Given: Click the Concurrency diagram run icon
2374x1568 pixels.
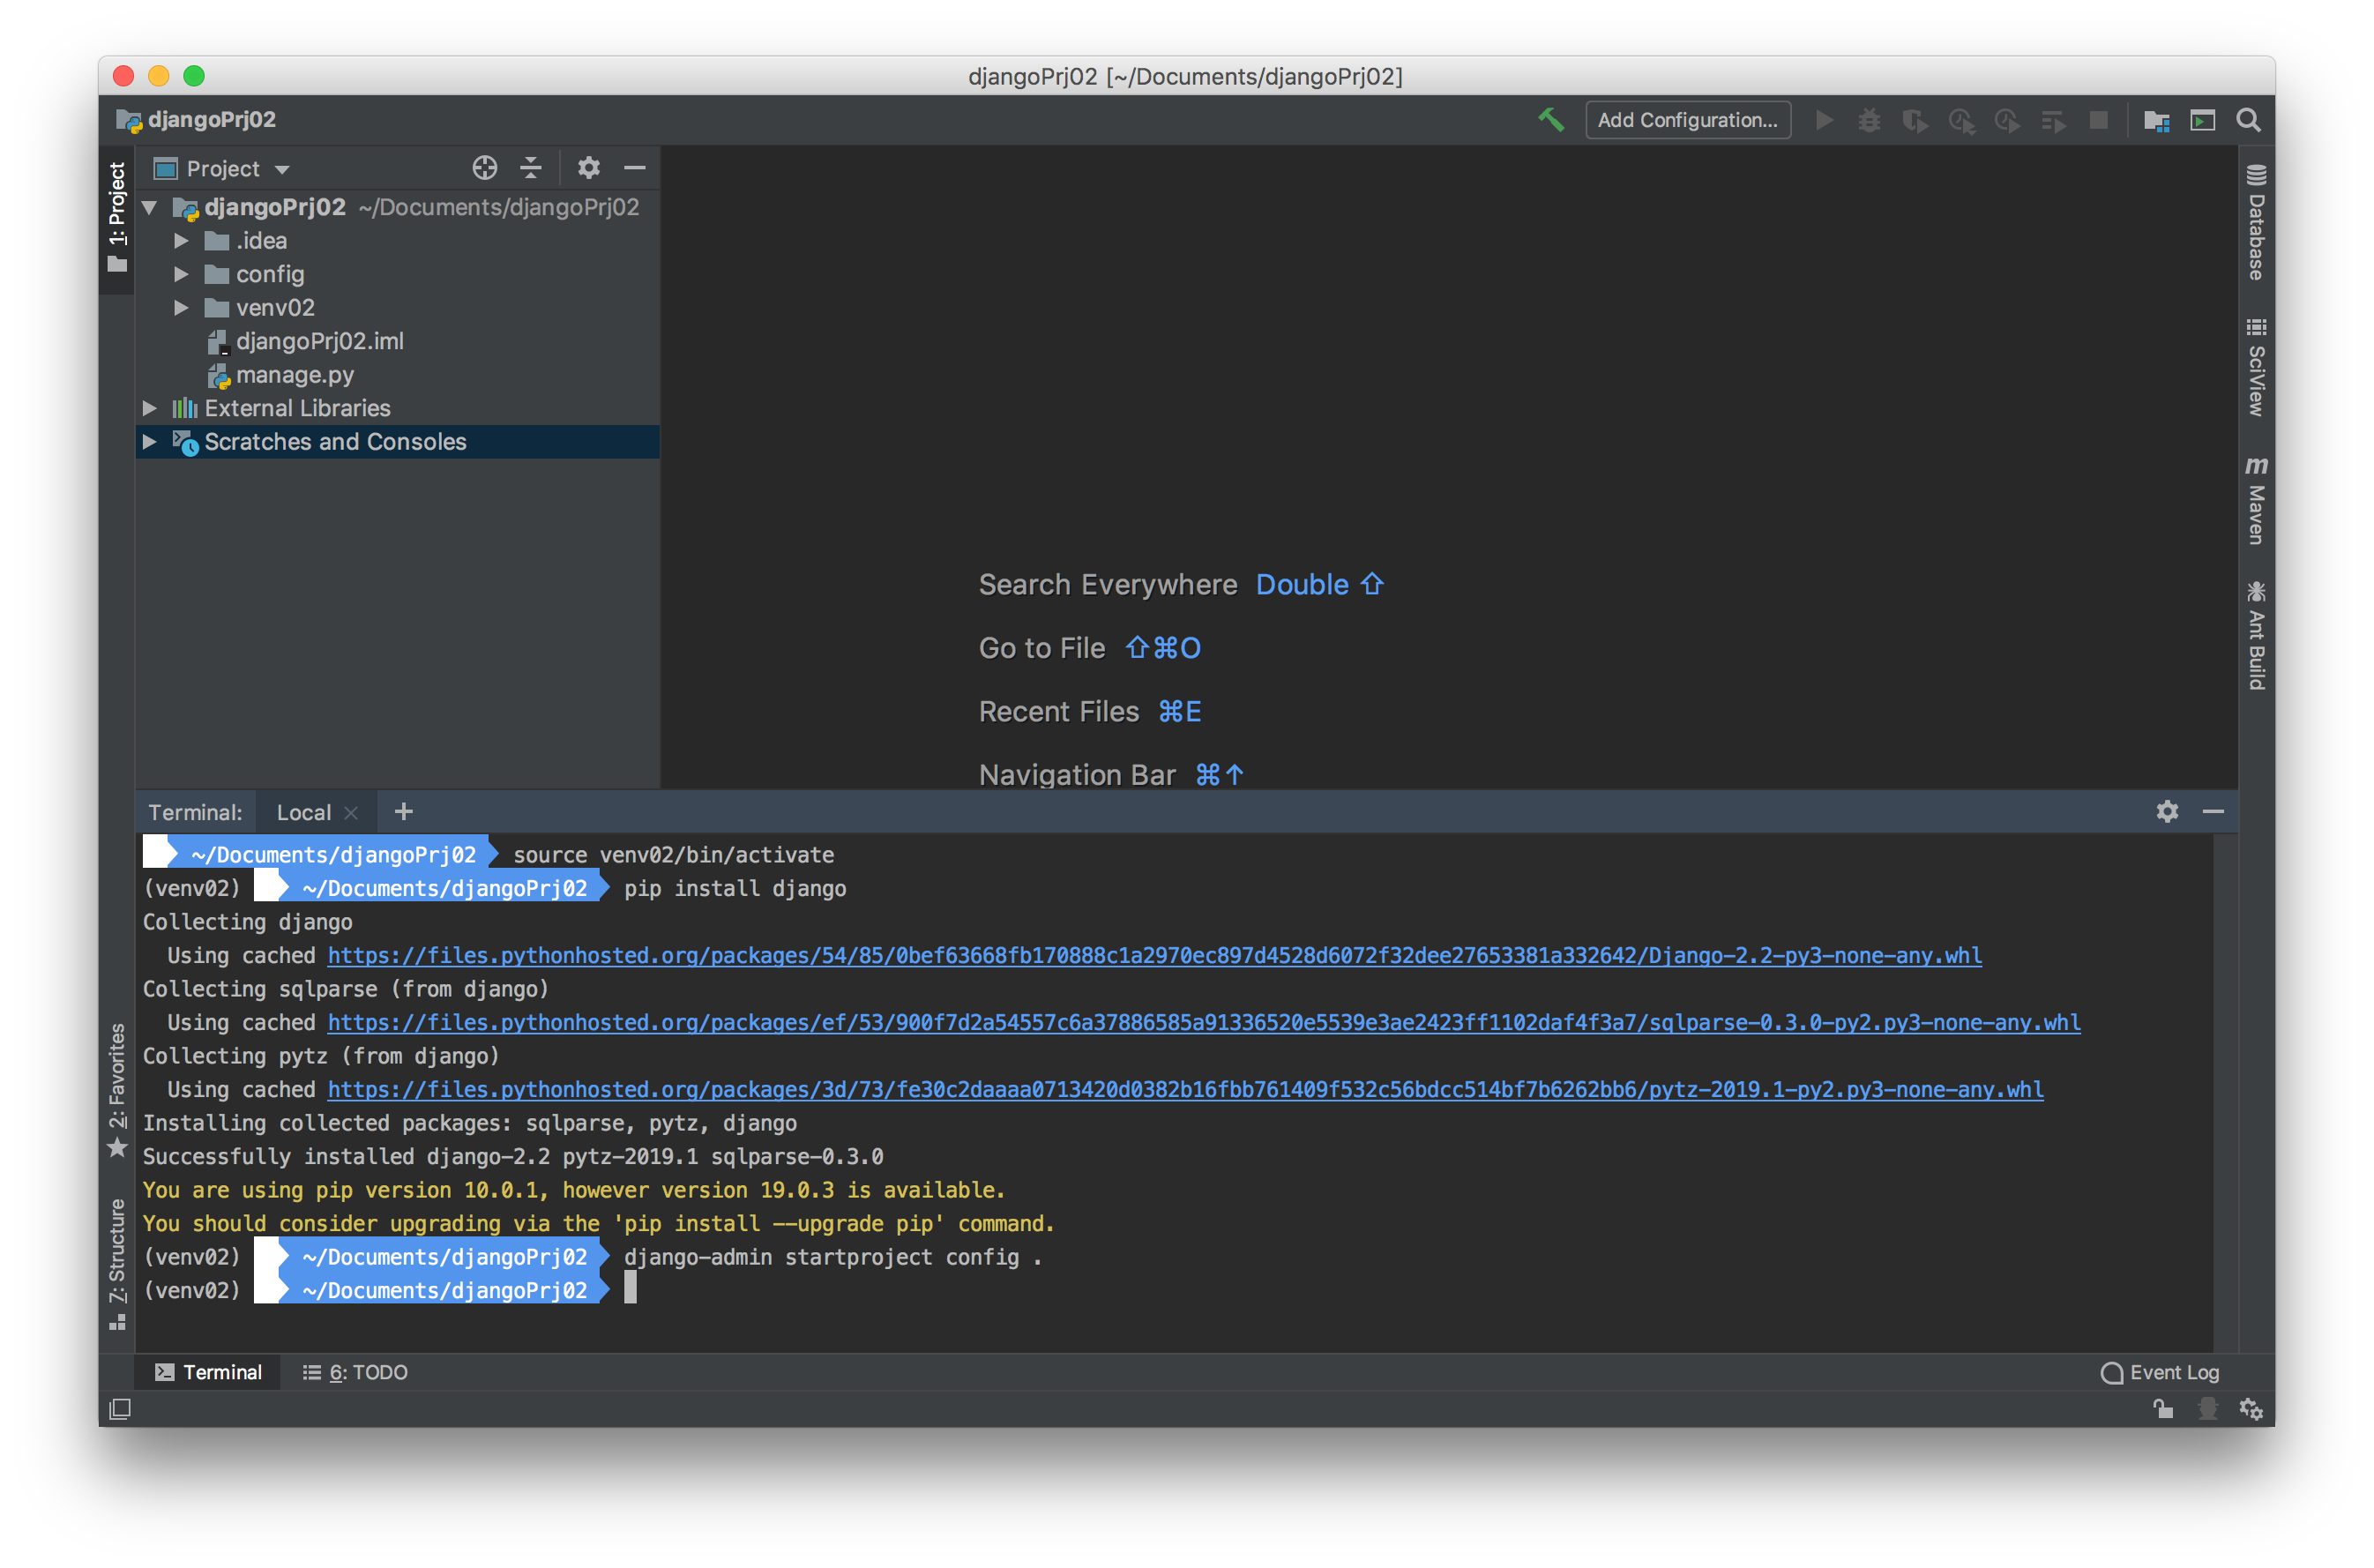Looking at the screenshot, I should click(2007, 120).
